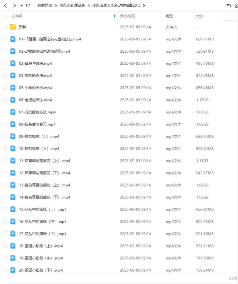Open the sort order icon menu
The height and width of the screenshot is (284, 238).
229,6
